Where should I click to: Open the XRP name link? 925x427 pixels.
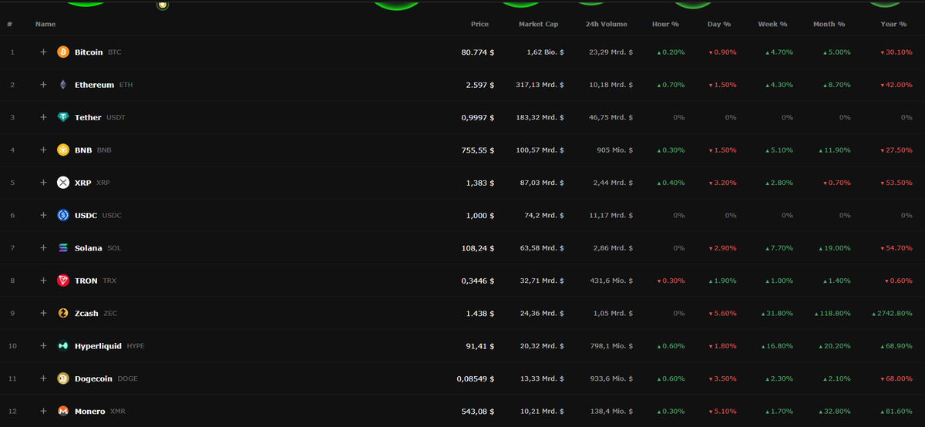[83, 183]
